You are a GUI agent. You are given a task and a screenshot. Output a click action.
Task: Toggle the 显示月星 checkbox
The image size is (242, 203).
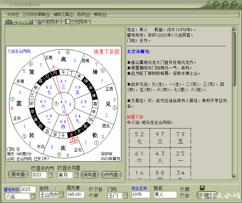[x=60, y=168]
